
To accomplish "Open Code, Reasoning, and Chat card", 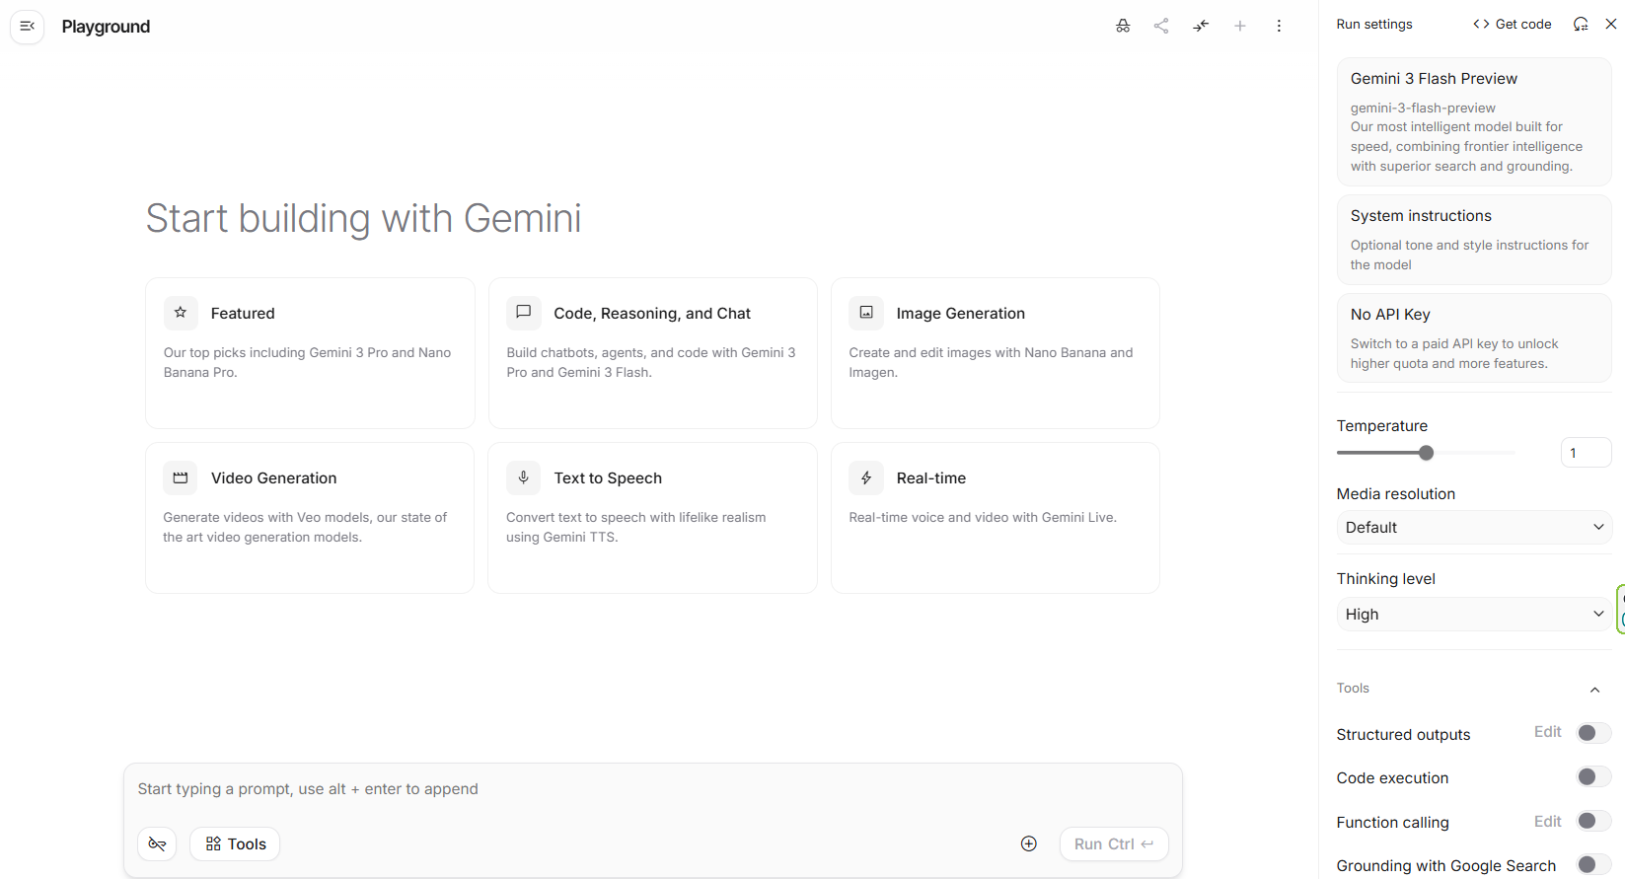I will [652, 353].
